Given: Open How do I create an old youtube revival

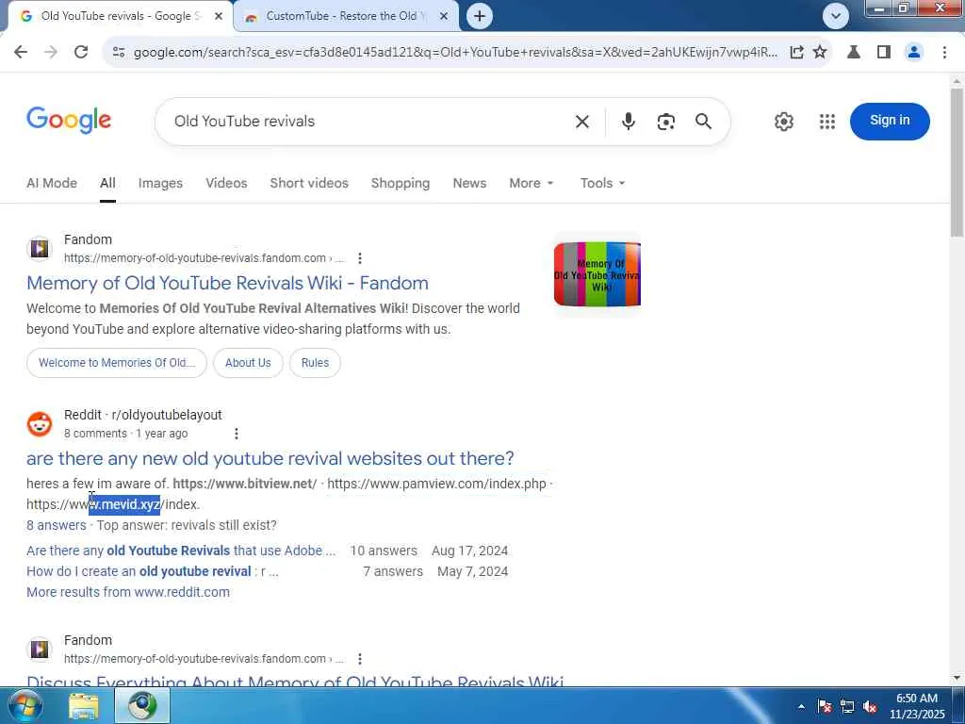Looking at the screenshot, I should (152, 571).
